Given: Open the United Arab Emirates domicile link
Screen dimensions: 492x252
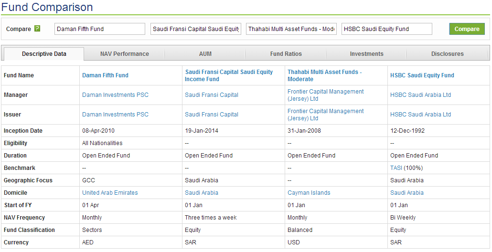Looking at the screenshot, I should 110,193.
